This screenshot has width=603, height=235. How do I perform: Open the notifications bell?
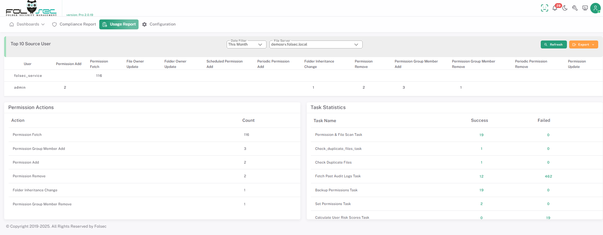[x=555, y=8]
